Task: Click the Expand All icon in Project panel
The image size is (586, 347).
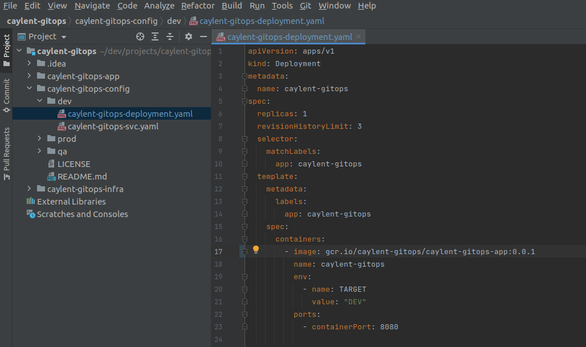Action: click(x=155, y=36)
